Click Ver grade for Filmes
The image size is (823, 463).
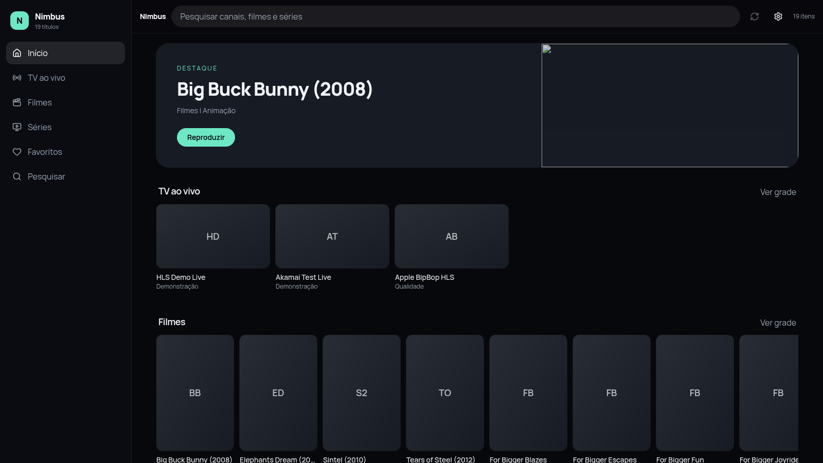pos(778,323)
